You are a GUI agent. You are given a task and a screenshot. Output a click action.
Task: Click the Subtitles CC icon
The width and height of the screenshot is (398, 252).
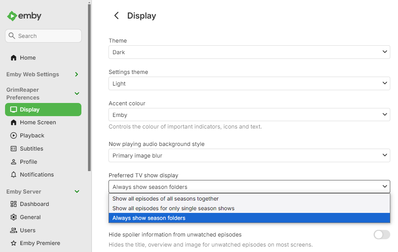[x=14, y=149]
